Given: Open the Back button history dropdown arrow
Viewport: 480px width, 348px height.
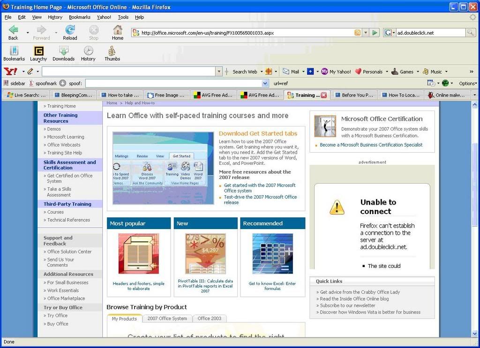Looking at the screenshot, I should [28, 32].
